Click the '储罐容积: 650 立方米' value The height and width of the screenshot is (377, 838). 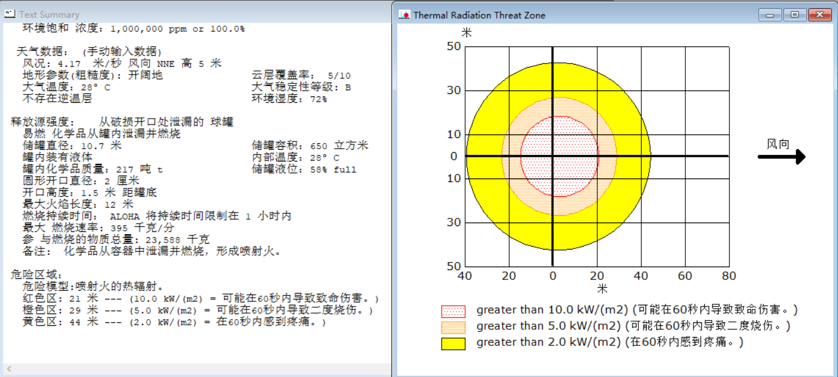click(310, 146)
